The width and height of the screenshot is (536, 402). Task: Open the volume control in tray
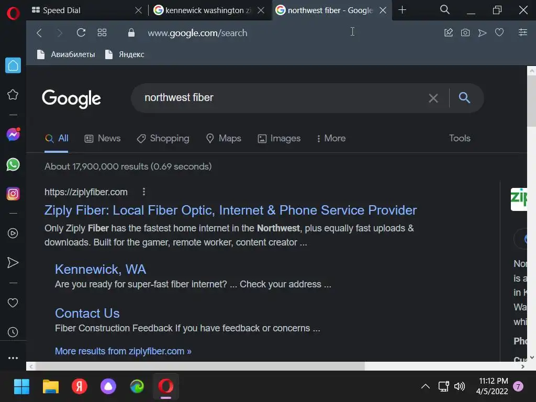click(460, 386)
